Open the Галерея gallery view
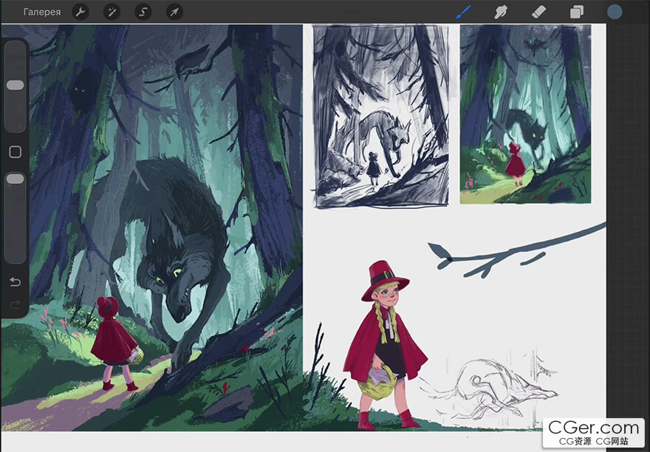Screen dimensions: 650x452 click(x=42, y=12)
